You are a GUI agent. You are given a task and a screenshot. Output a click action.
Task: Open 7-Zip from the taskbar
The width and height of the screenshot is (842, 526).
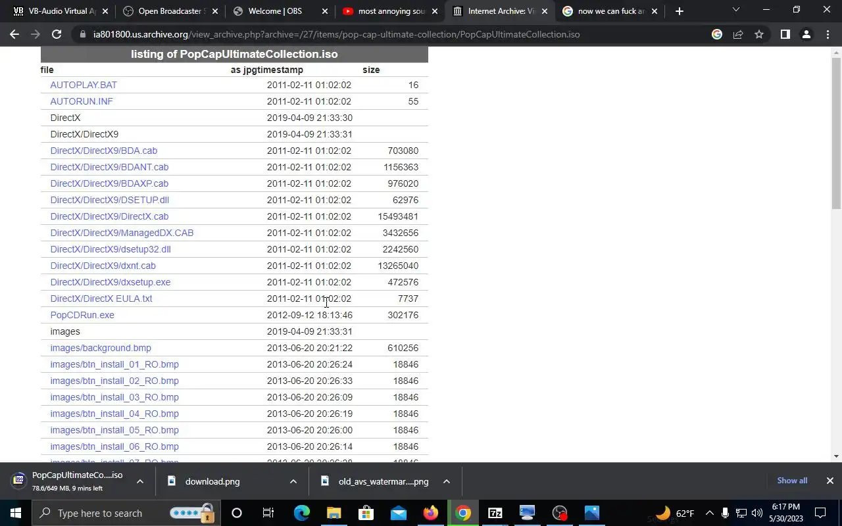(x=495, y=513)
